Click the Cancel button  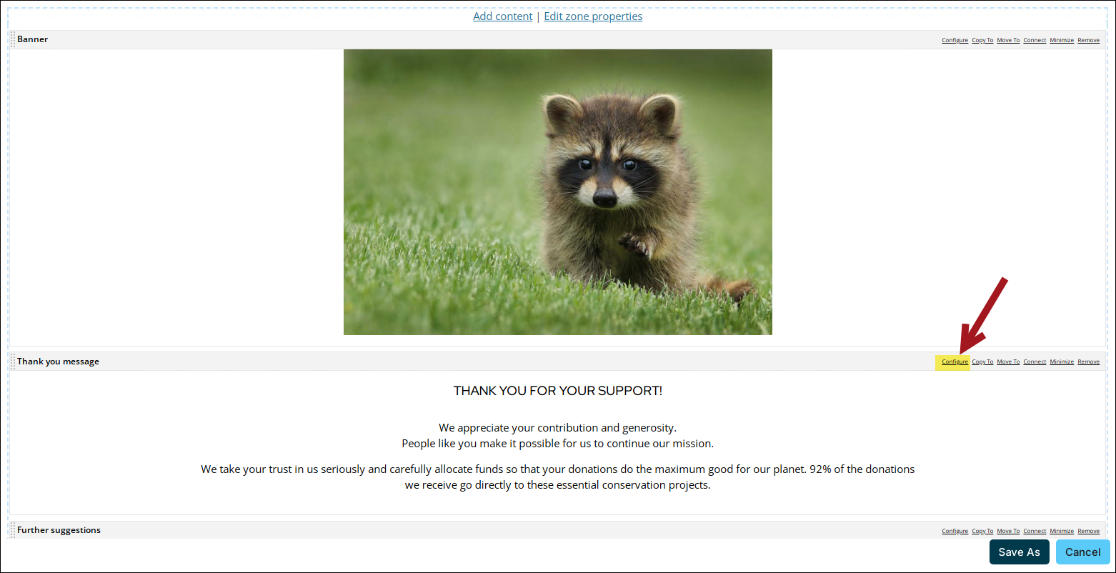click(1082, 552)
